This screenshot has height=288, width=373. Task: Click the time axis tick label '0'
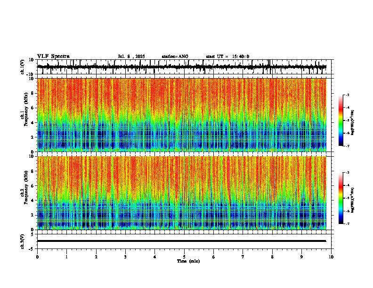click(x=37, y=257)
